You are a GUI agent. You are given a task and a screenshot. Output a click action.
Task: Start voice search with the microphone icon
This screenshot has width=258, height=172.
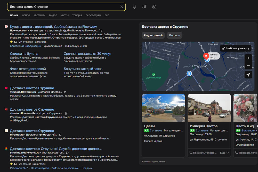point(134,7)
